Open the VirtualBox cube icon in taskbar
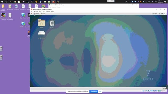168x94 pixels. click(40, 2)
